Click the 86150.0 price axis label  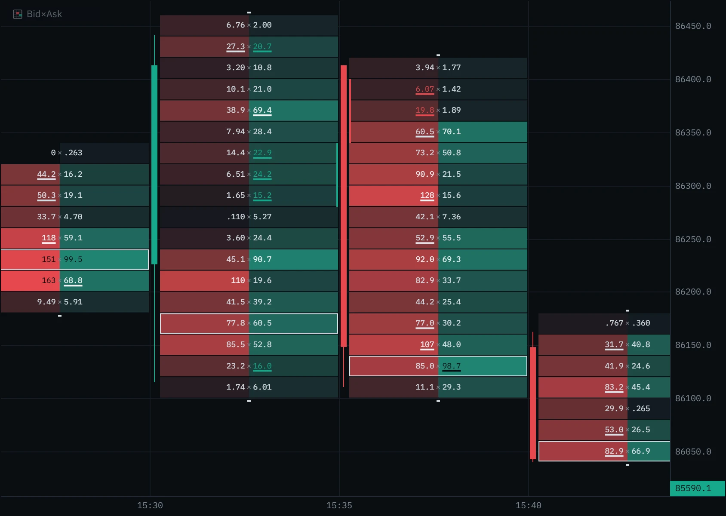coord(693,345)
